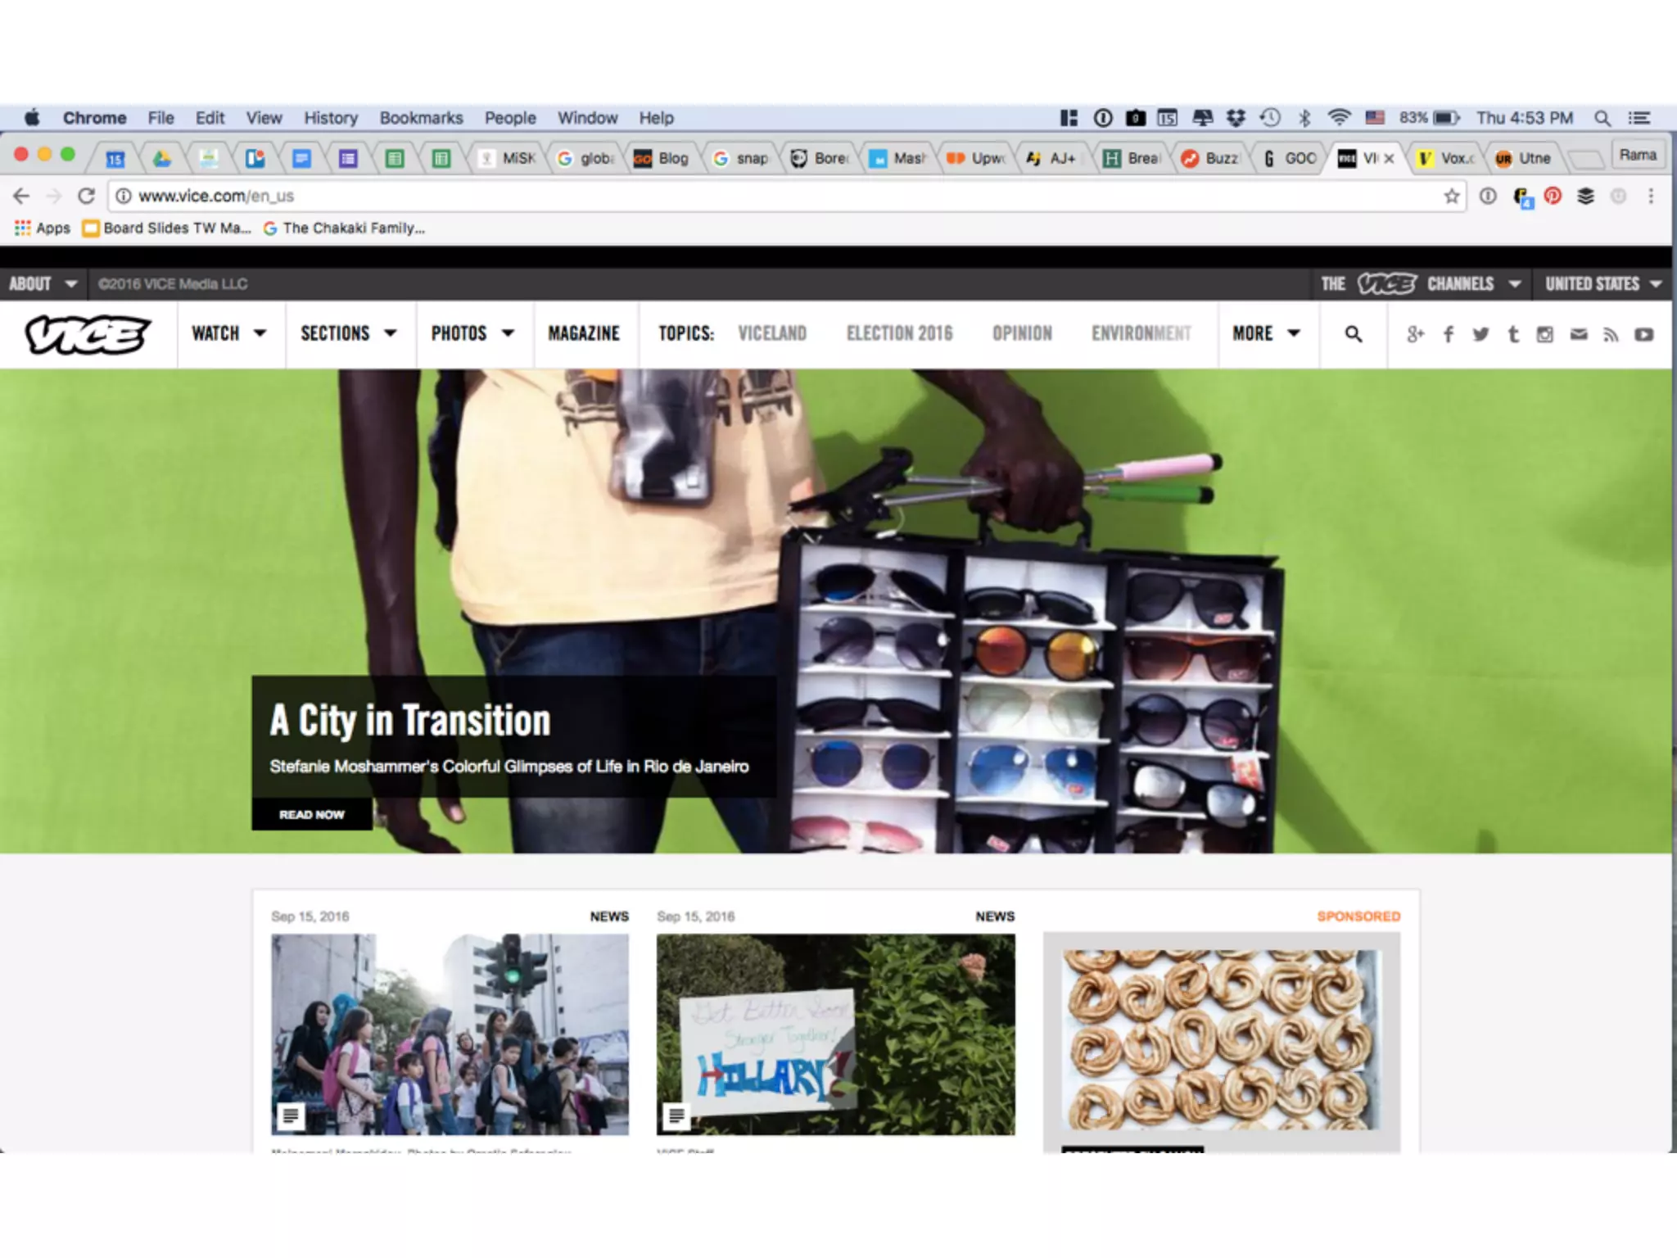Viewport: 1677px width, 1258px height.
Task: Click the Facebook social icon
Action: click(x=1449, y=334)
